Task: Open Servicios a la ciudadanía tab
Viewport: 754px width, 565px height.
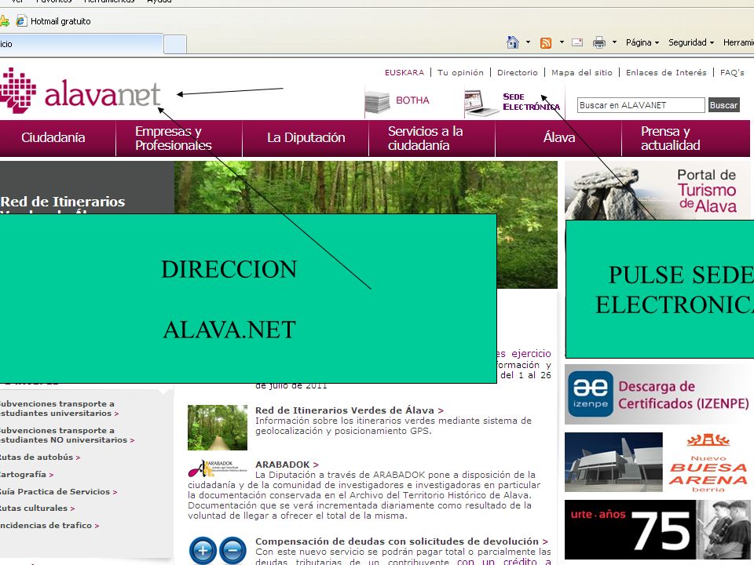Action: tap(432, 138)
